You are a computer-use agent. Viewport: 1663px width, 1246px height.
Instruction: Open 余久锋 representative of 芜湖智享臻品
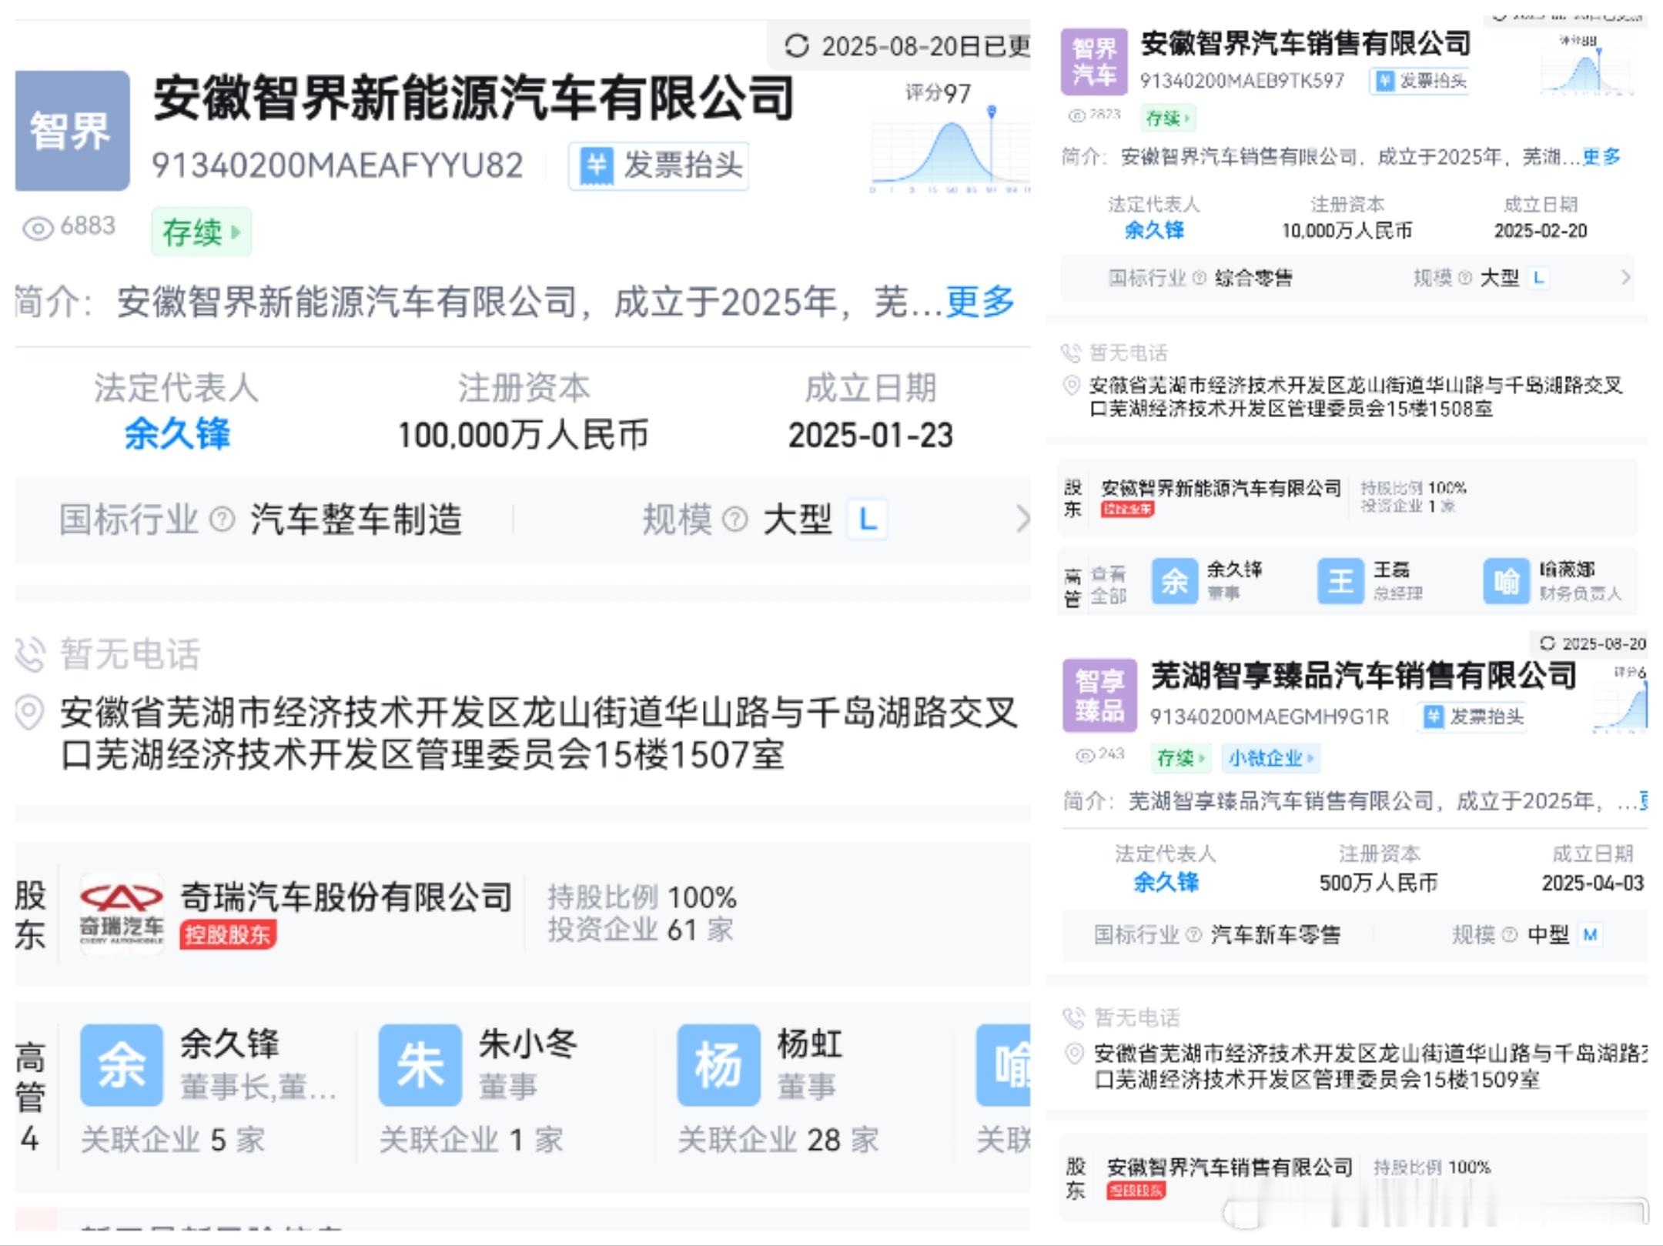click(x=1166, y=882)
